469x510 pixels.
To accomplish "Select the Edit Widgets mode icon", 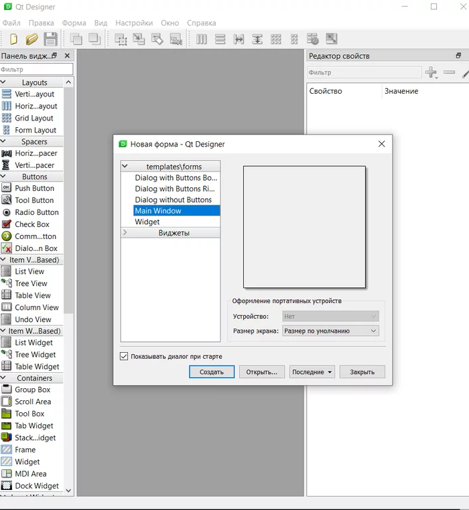I will click(x=121, y=39).
